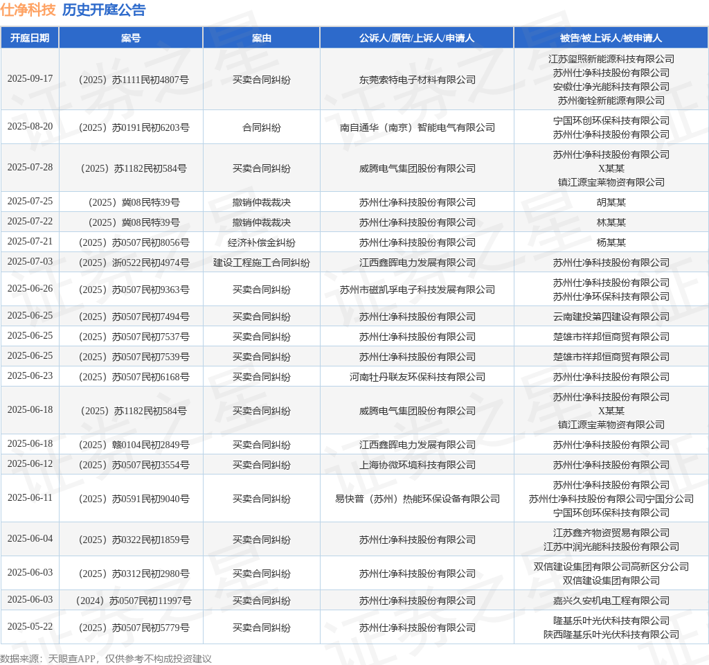Select case number (2025)苏0191民初6203号

[134, 127]
